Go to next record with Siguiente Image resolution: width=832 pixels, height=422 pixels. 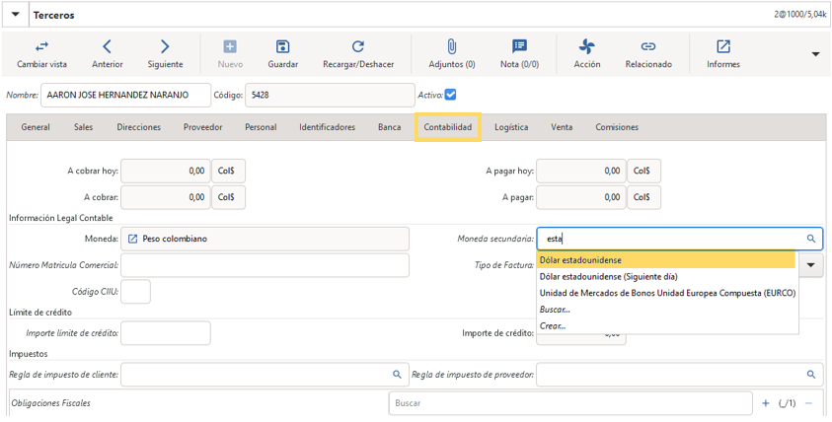(165, 47)
